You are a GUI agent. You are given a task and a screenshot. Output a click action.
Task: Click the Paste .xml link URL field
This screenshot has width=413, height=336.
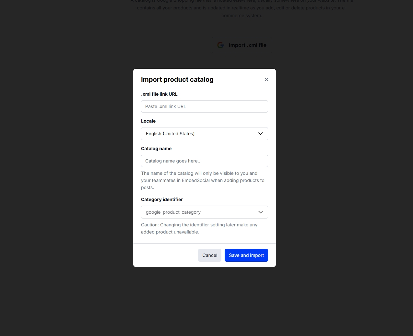tap(204, 106)
